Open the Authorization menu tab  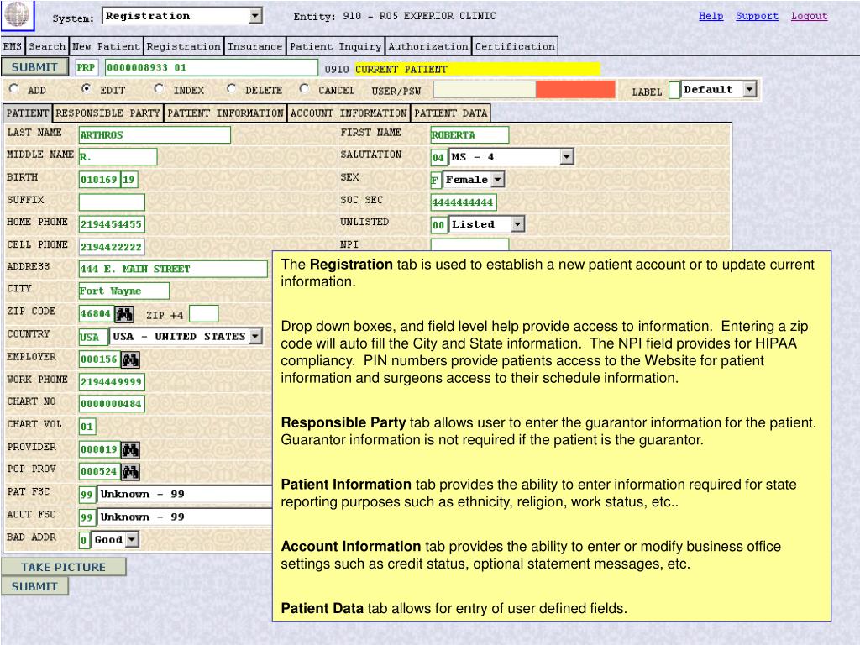tap(427, 47)
